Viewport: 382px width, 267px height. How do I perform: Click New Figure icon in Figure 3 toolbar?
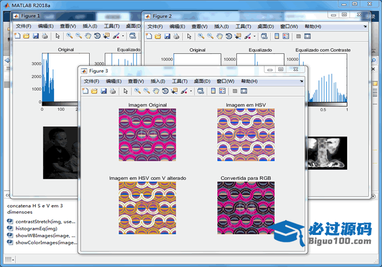coord(85,91)
